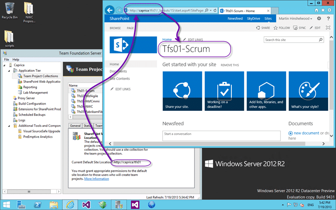This screenshot has width=336, height=210.
Task: Select SharePoint Web Applications node
Action: (39, 81)
